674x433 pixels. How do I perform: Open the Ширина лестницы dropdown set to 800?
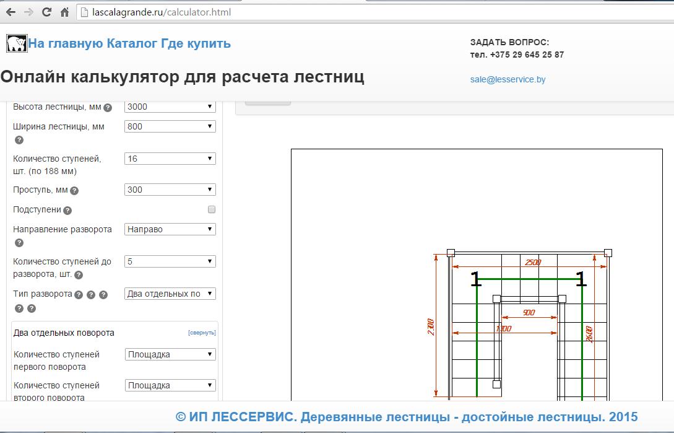pyautogui.click(x=170, y=126)
